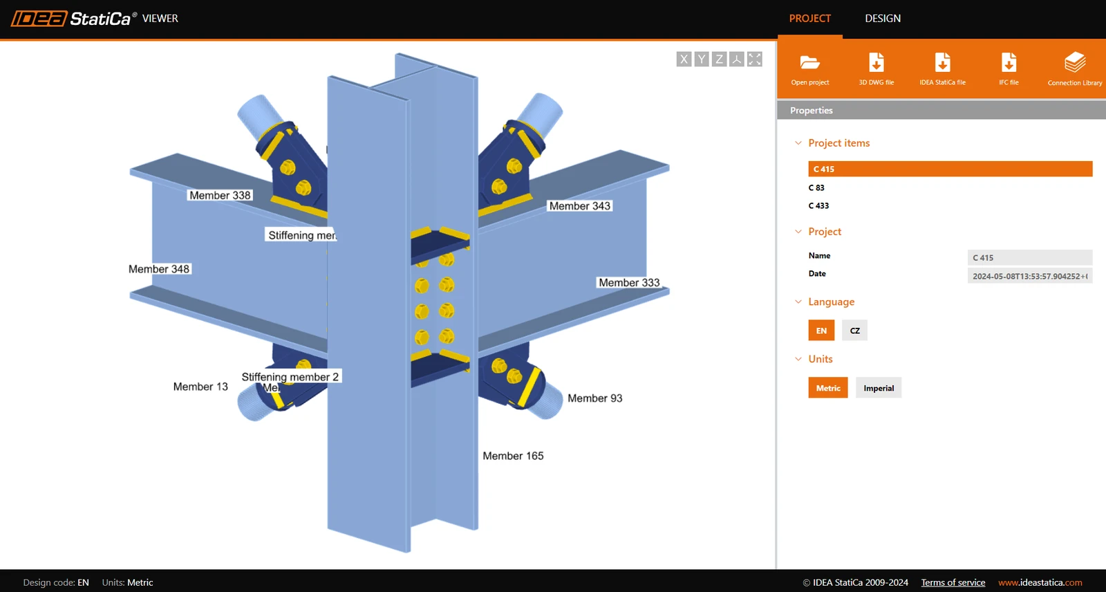Screen dimensions: 1106x592
Task: Switch units to Imperial
Action: pos(879,388)
